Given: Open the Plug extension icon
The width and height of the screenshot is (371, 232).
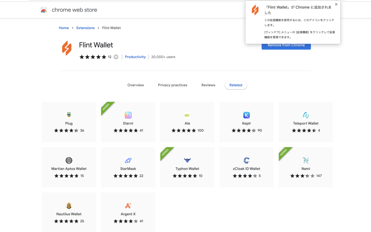Looking at the screenshot, I should click(69, 115).
